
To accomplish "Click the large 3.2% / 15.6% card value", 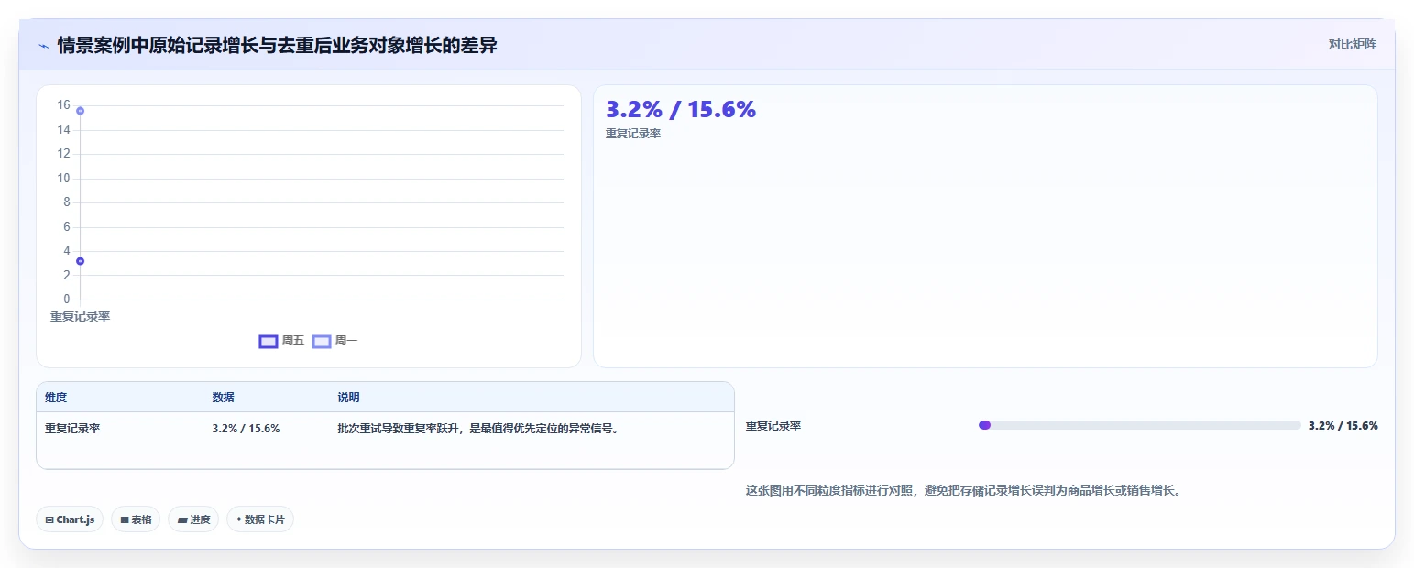I will [681, 109].
